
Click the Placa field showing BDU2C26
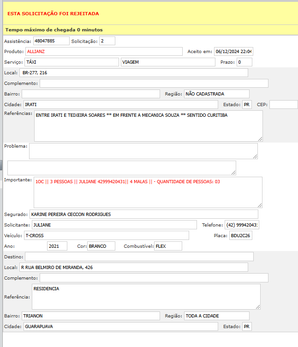240,235
